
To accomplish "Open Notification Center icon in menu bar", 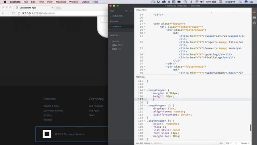I will (251, 2).
